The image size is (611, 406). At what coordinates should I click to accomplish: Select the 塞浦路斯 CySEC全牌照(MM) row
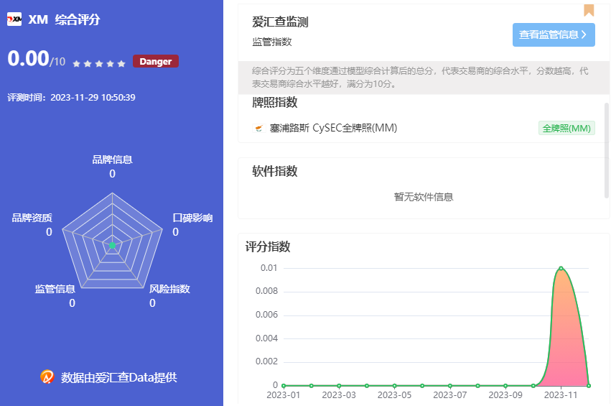(423, 128)
